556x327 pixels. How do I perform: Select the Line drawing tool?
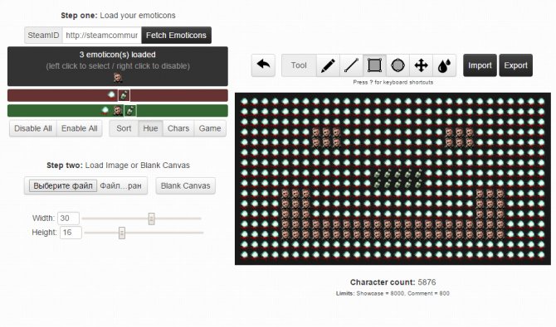pos(351,65)
